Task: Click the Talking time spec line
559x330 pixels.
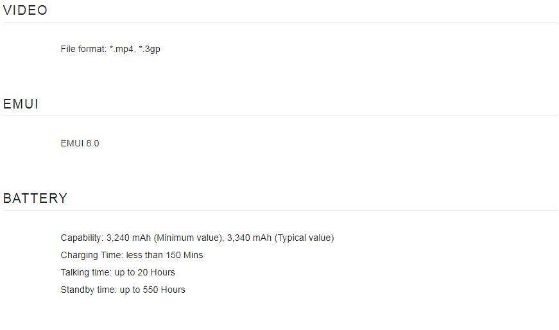Action: (x=117, y=273)
